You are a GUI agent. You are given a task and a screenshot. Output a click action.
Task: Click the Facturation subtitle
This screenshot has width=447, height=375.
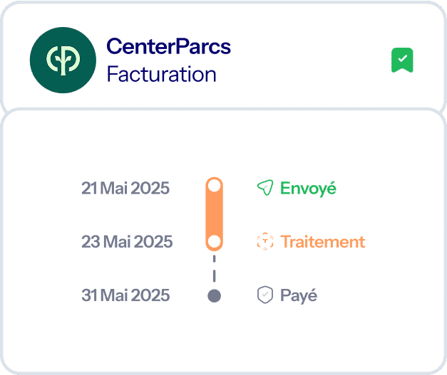click(161, 73)
